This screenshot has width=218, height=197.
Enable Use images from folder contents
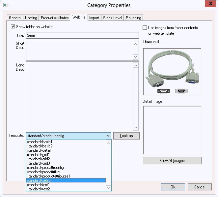click(x=145, y=28)
